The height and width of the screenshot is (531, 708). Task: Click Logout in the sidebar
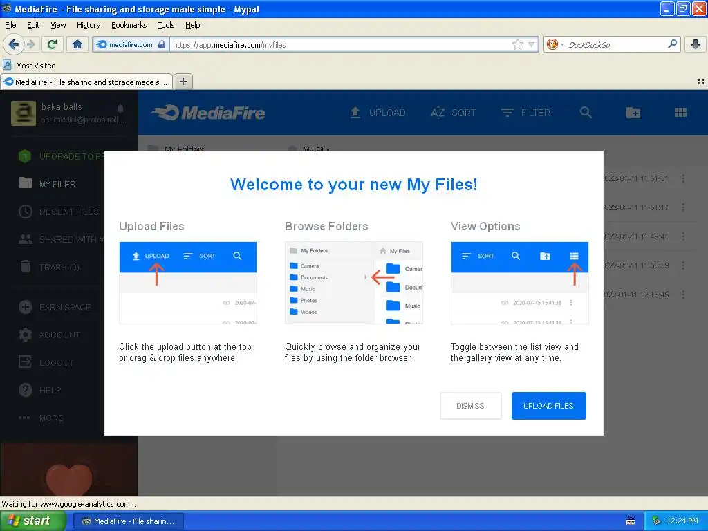(46, 362)
